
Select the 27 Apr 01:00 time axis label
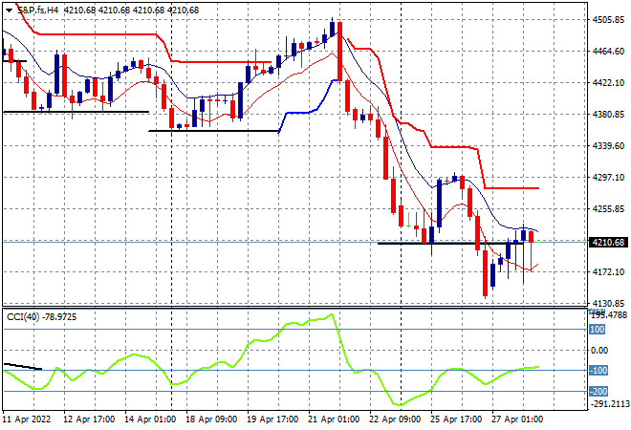click(x=517, y=419)
